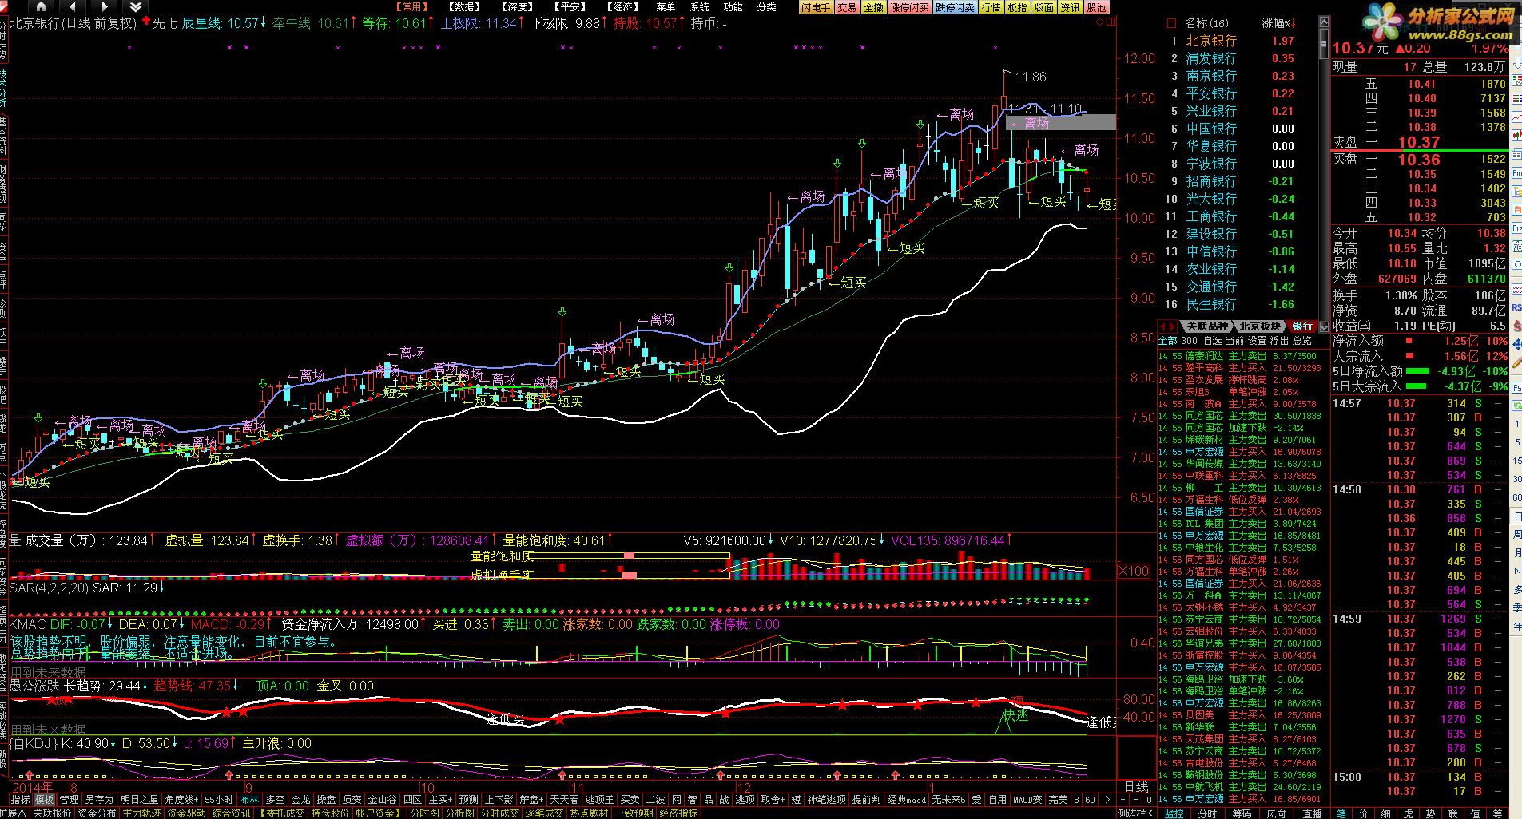The width and height of the screenshot is (1522, 819).
Task: Click the 日线 period selector
Action: pos(1135,787)
